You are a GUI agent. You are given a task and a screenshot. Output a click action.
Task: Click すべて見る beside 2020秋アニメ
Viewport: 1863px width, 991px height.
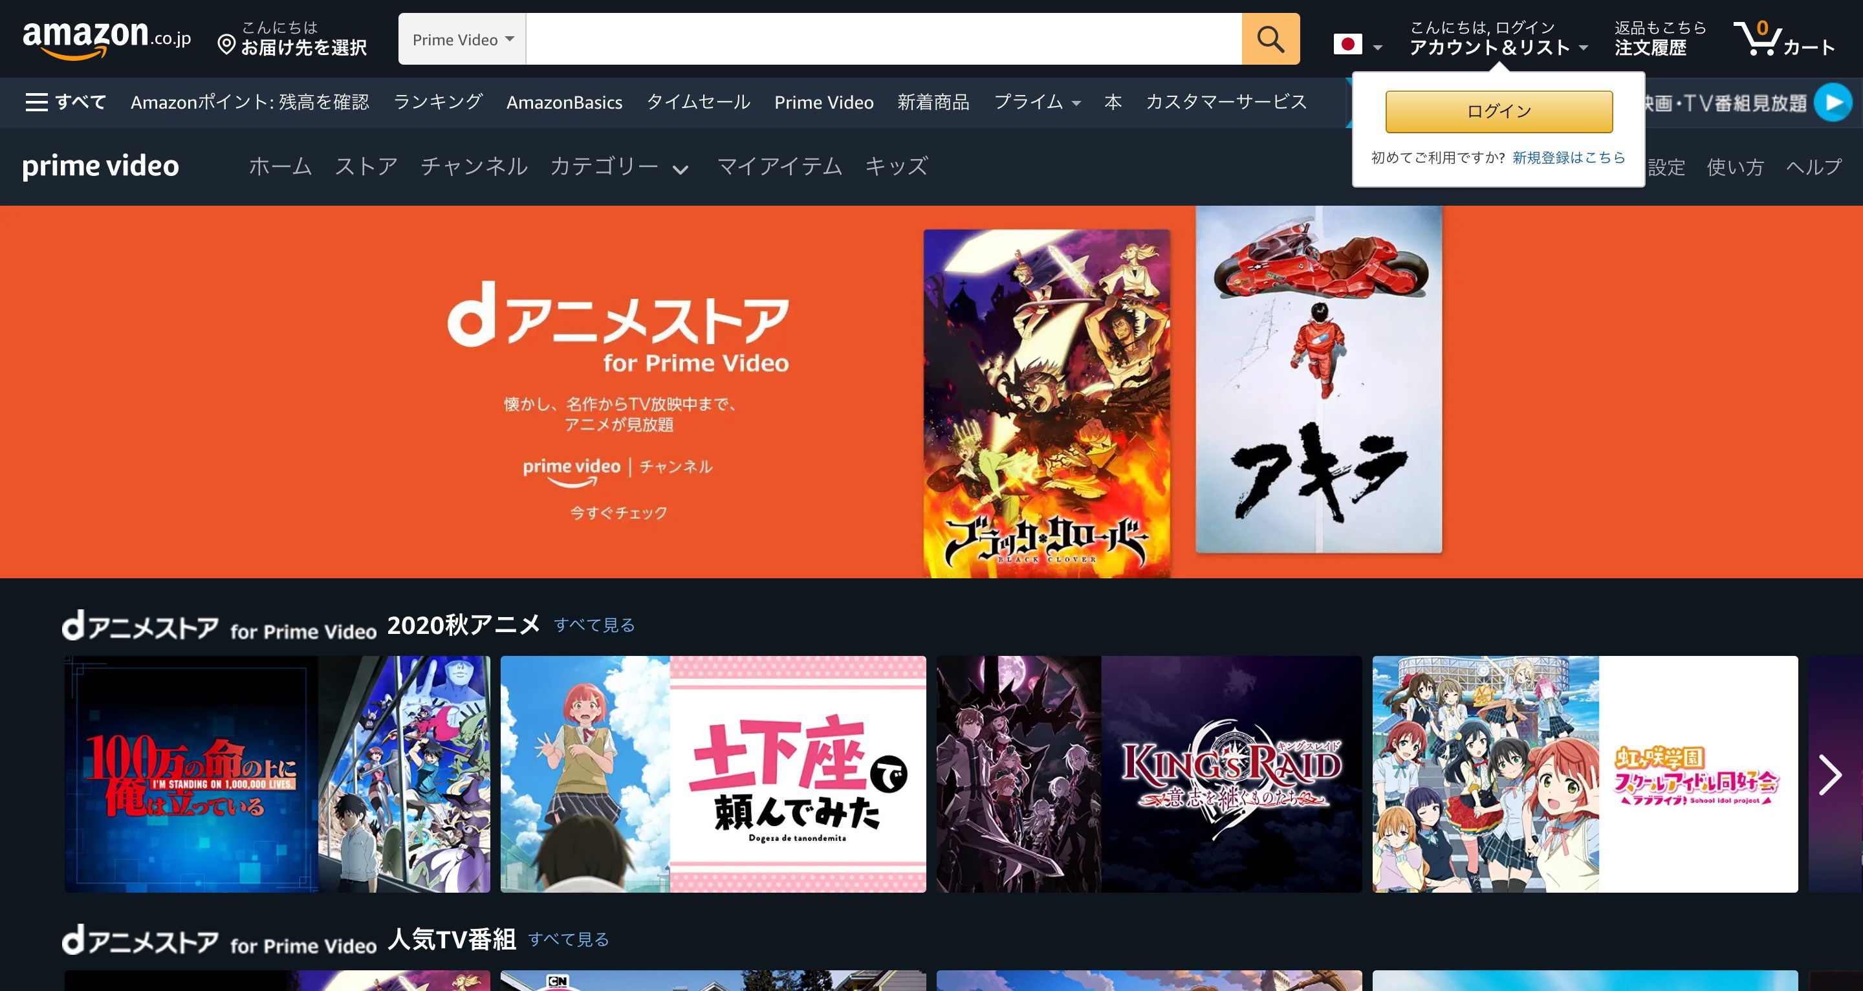[x=594, y=625]
